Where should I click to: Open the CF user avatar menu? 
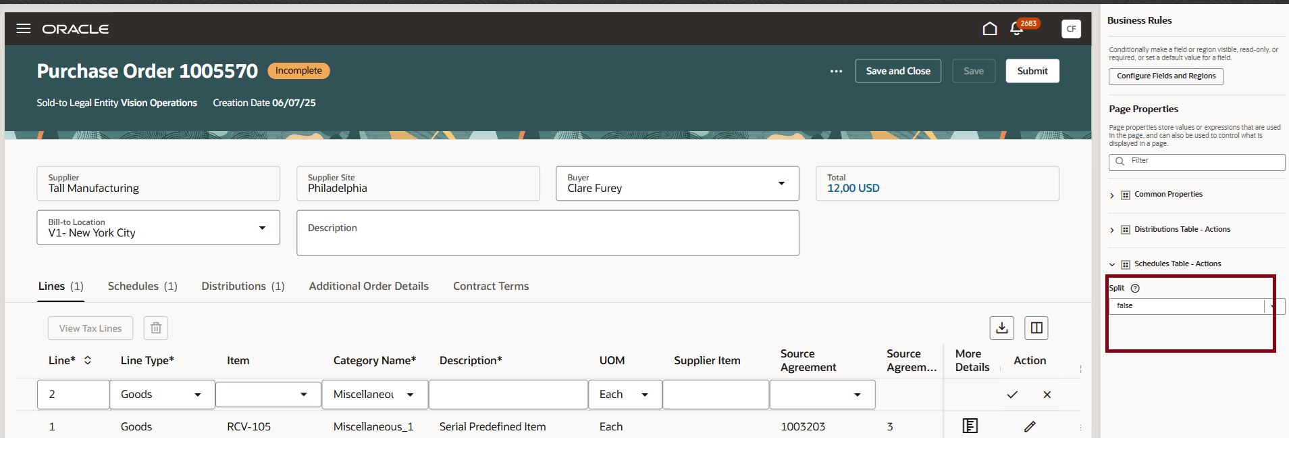[1071, 28]
